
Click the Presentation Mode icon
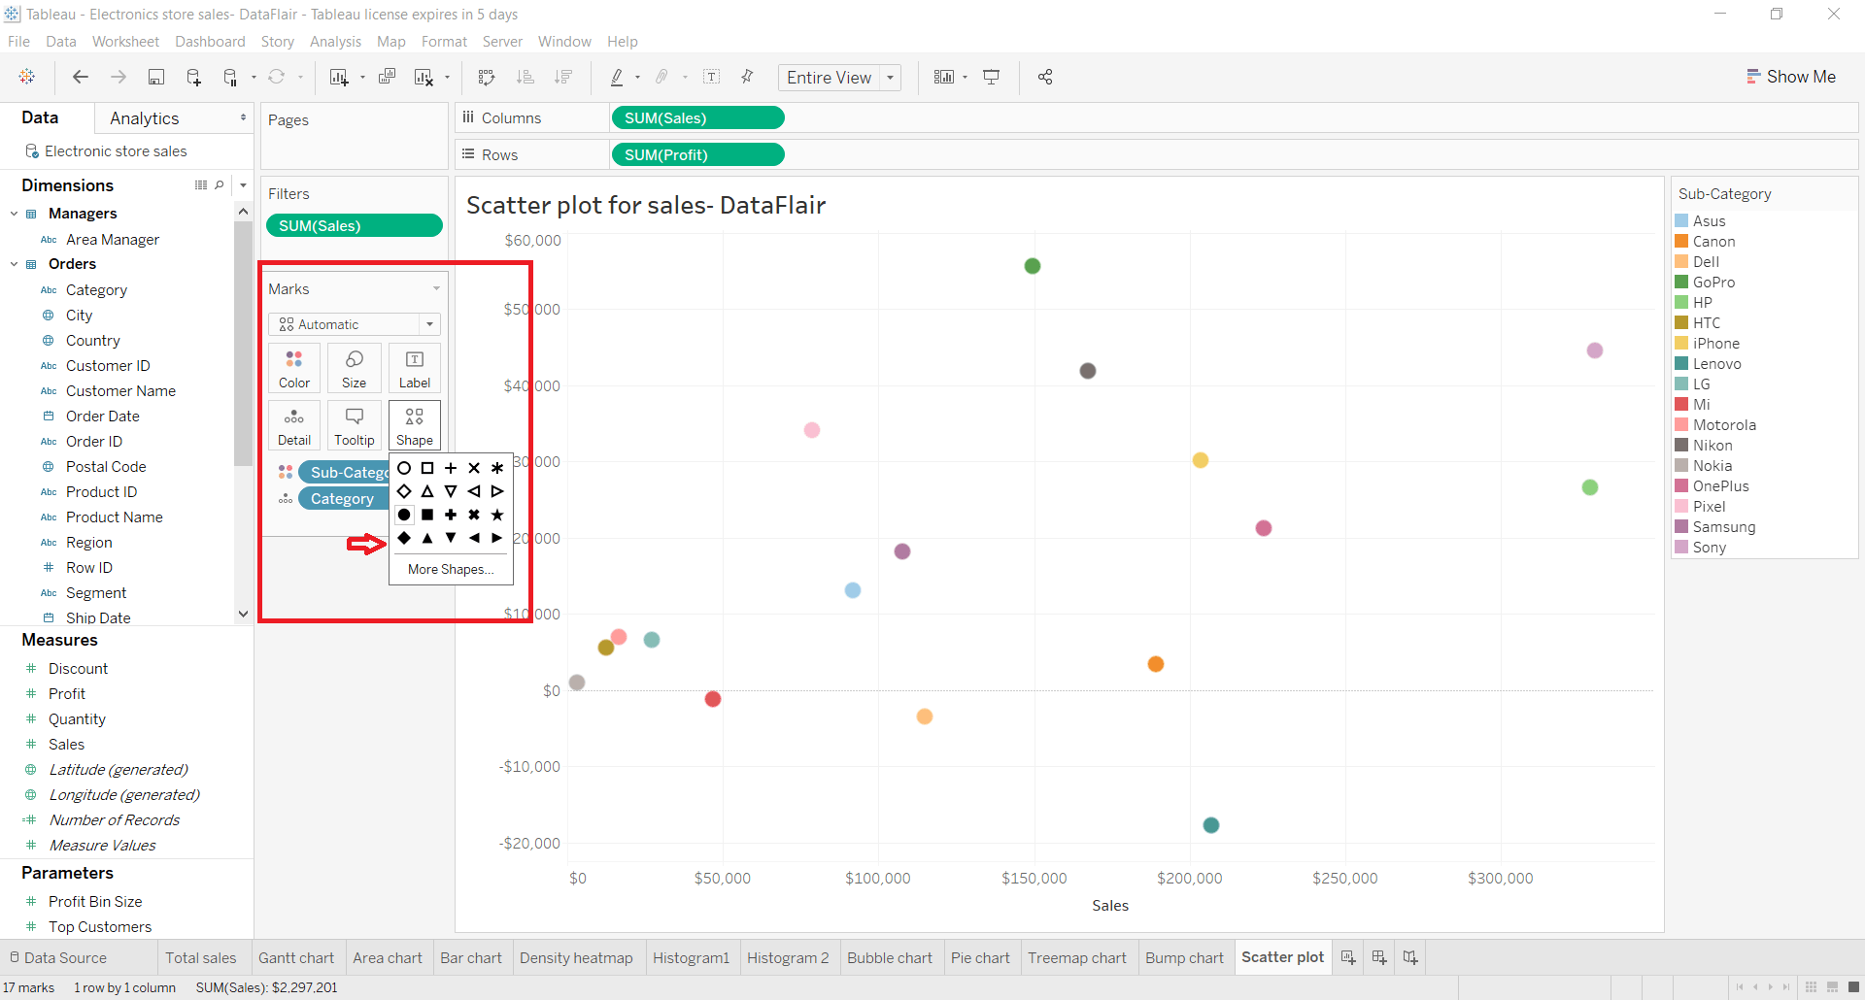pyautogui.click(x=992, y=77)
